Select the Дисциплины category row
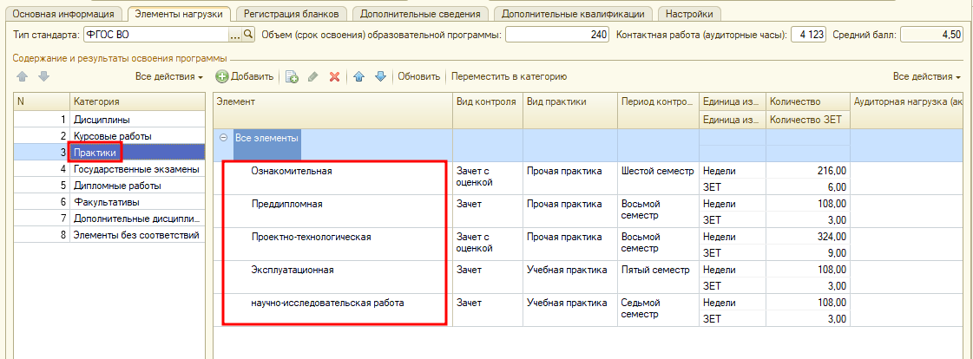 pos(102,119)
